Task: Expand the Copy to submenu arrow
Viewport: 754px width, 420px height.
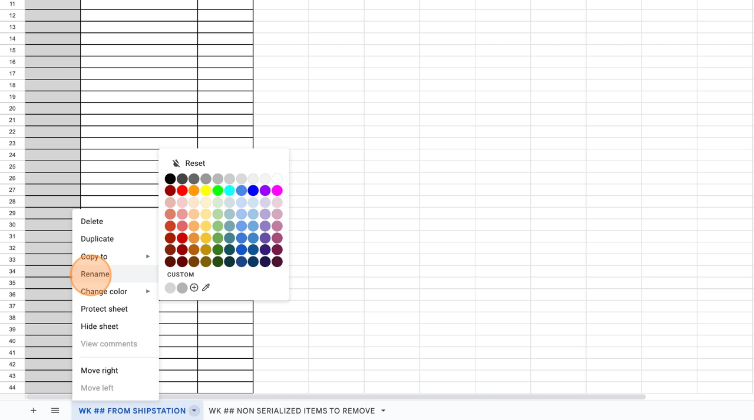Action: pos(148,256)
